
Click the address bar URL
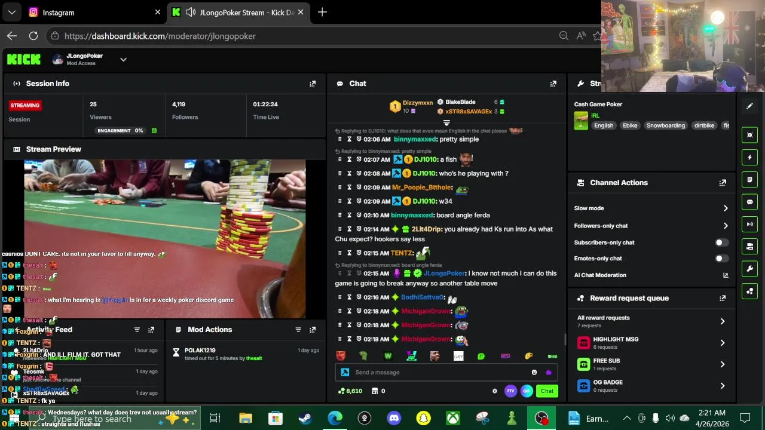(160, 36)
